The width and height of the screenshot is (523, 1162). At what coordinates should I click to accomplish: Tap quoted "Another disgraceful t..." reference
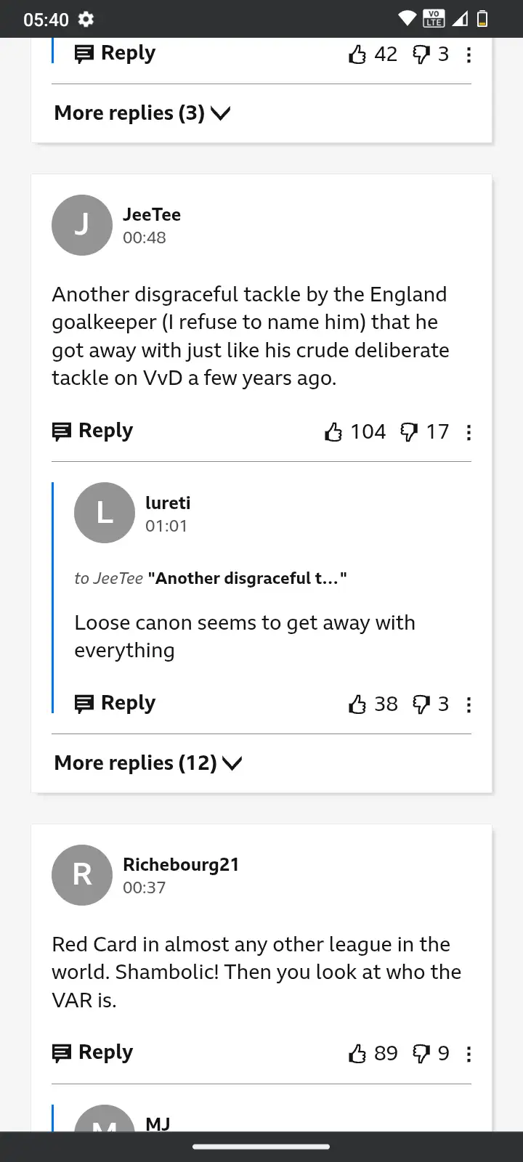[x=247, y=578]
